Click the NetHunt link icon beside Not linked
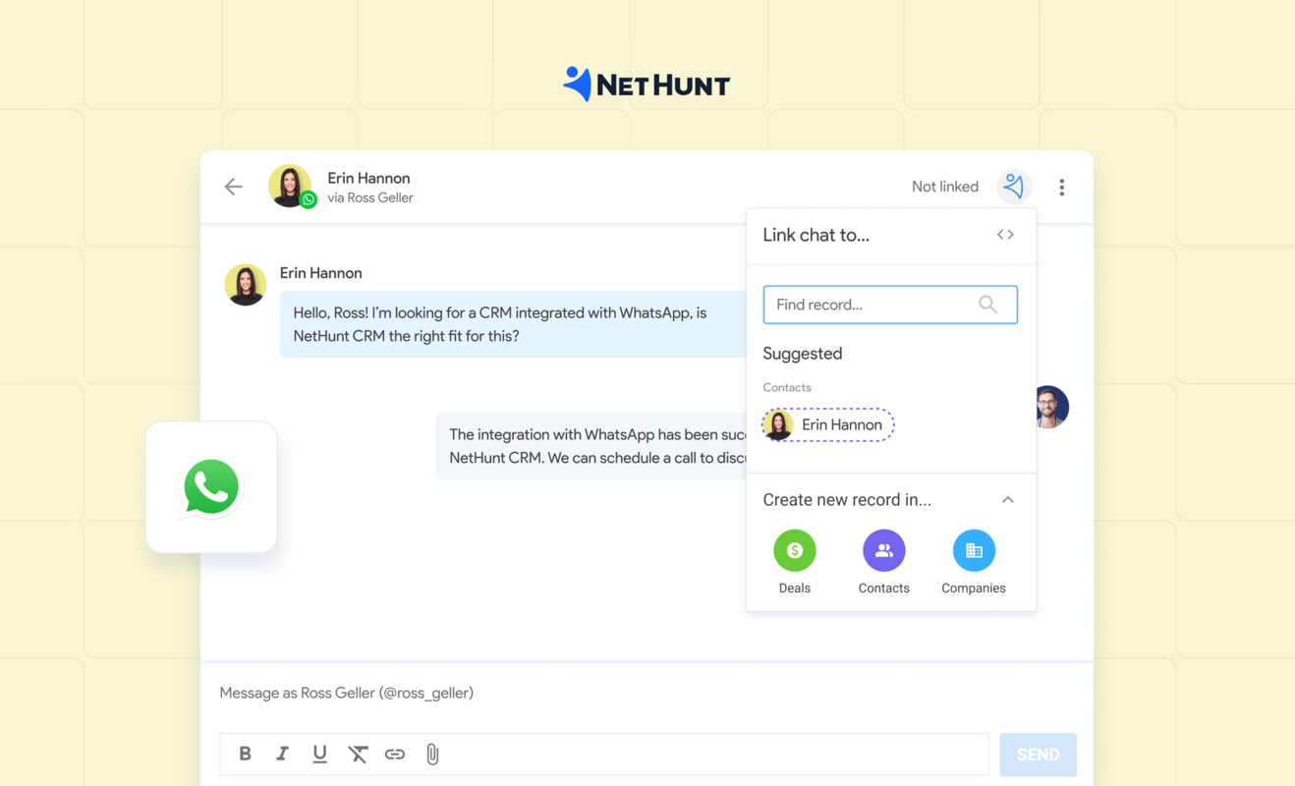 pos(1013,186)
